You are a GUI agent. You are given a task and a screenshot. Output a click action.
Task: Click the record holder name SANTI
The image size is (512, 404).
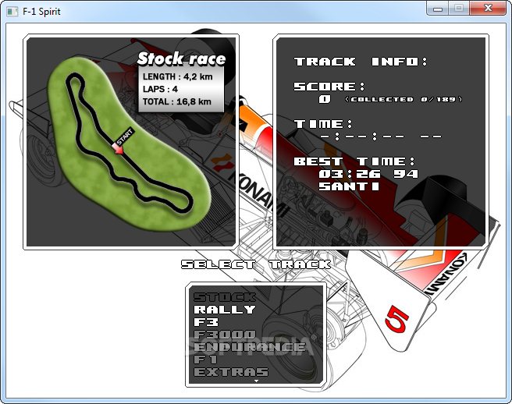(x=349, y=186)
